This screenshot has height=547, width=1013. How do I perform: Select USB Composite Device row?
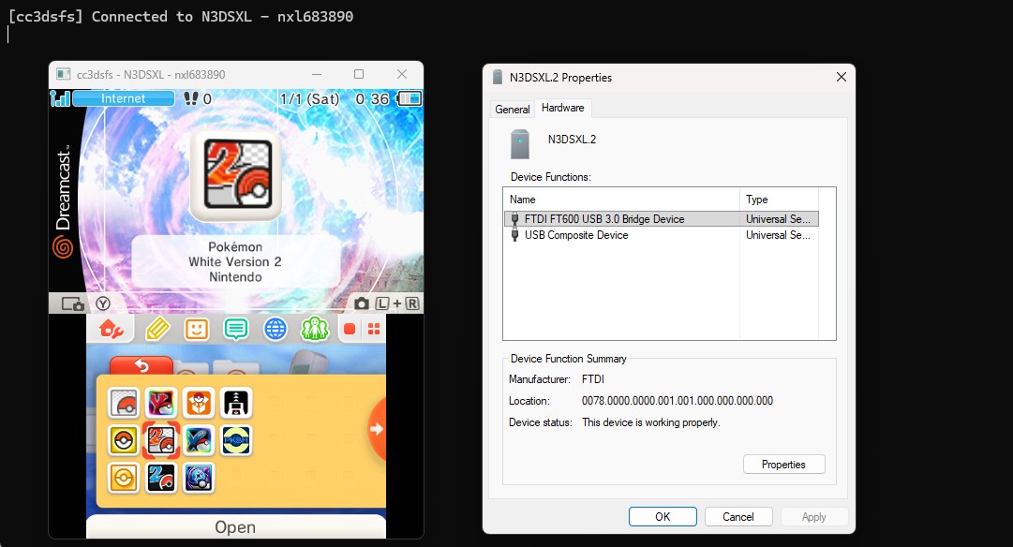[661, 235]
